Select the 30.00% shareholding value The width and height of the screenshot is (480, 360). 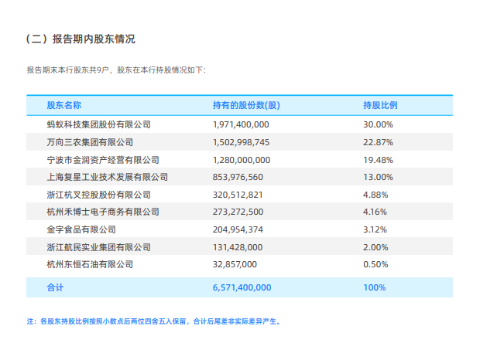point(378,124)
